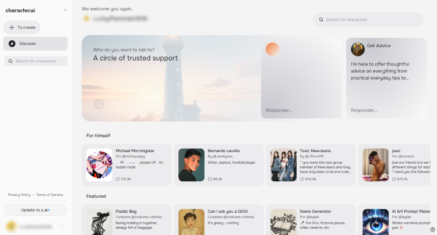Click '@michspuppy' creator name

click(x=133, y=156)
